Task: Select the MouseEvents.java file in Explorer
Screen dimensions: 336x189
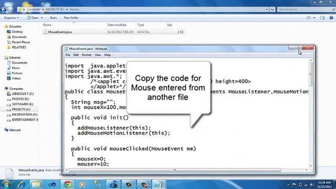Action: click(x=113, y=32)
